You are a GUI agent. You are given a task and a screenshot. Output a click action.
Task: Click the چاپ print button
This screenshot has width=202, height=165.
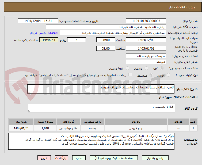[79, 158]
